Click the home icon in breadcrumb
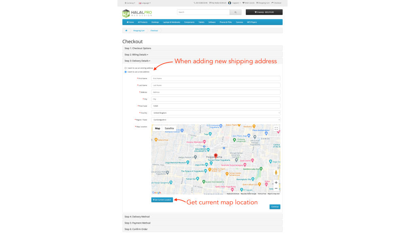 (x=126, y=30)
